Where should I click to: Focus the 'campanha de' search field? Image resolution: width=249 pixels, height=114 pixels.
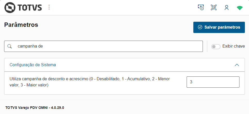(x=108, y=46)
